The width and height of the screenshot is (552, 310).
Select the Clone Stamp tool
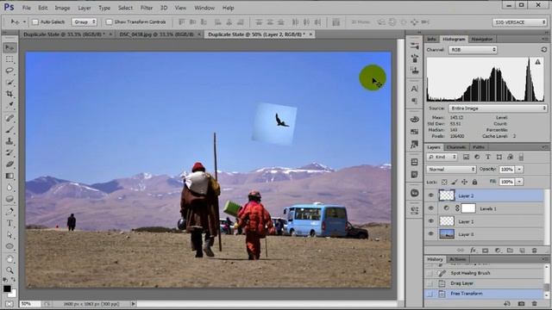(x=9, y=141)
